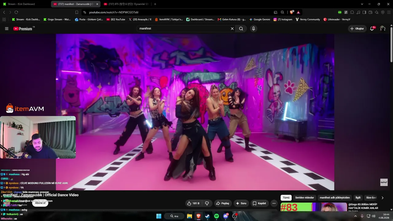Viewport: 393px width, 221px height.
Task: Open more video actions (three dots)
Action: pyautogui.click(x=274, y=203)
